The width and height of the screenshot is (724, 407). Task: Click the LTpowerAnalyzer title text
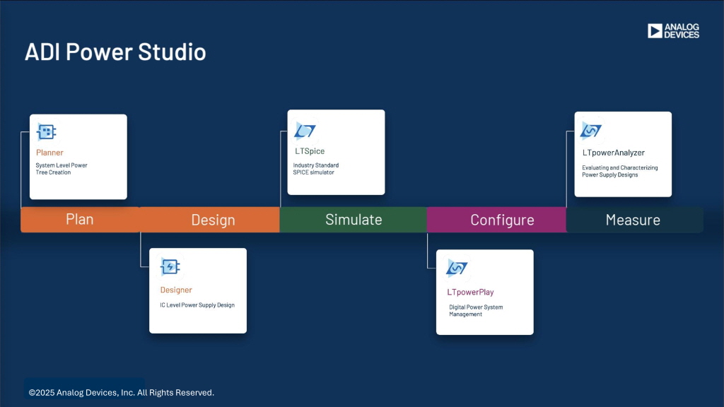coord(613,153)
